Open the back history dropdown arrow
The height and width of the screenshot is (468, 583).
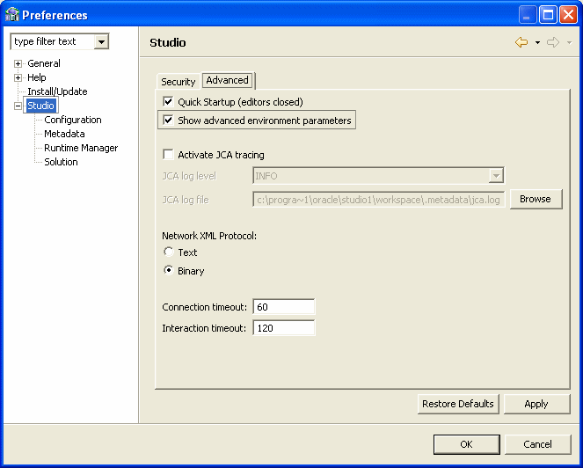pyautogui.click(x=537, y=43)
